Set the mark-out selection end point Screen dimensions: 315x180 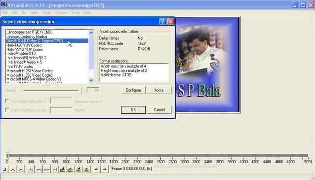pyautogui.click(x=105, y=169)
